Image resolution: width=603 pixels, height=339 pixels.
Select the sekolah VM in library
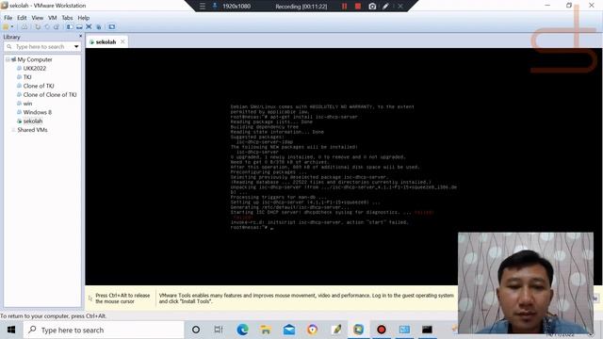point(33,121)
